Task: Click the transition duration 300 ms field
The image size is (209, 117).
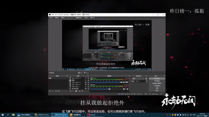Action: [x=140, y=81]
